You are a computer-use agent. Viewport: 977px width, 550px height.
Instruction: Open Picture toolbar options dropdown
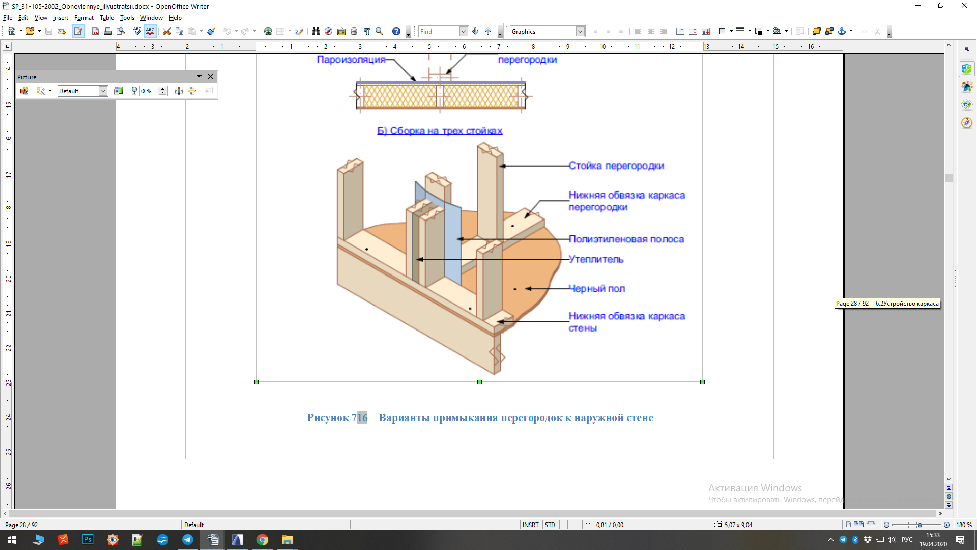[199, 76]
